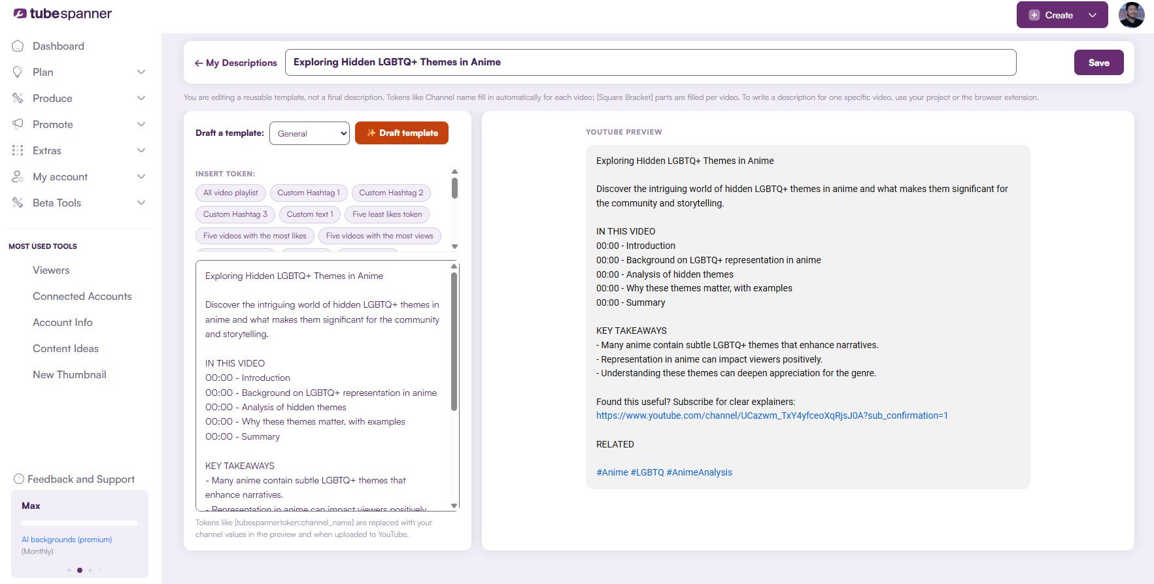The image size is (1154, 584).
Task: Click the plus icon in Create button
Action: click(x=1034, y=15)
